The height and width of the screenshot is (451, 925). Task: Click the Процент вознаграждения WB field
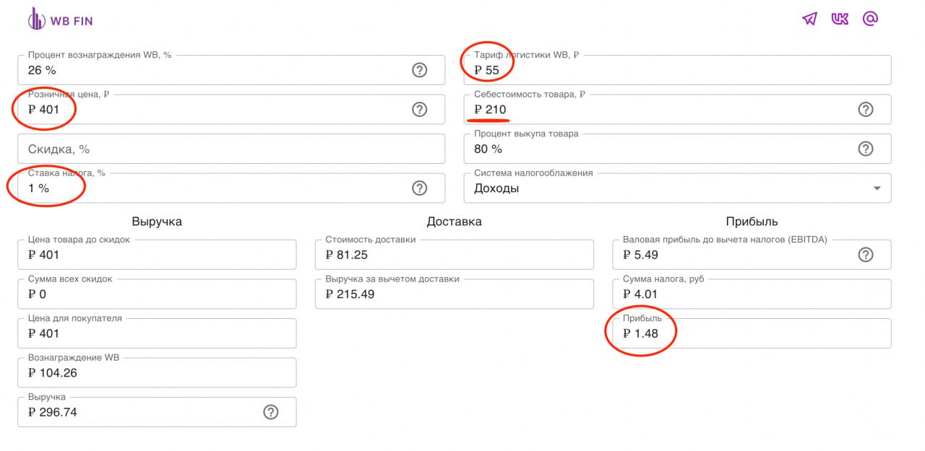217,71
